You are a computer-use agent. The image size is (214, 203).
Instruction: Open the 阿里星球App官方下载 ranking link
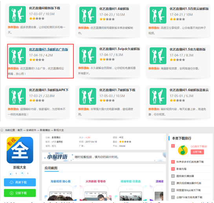point(188,190)
